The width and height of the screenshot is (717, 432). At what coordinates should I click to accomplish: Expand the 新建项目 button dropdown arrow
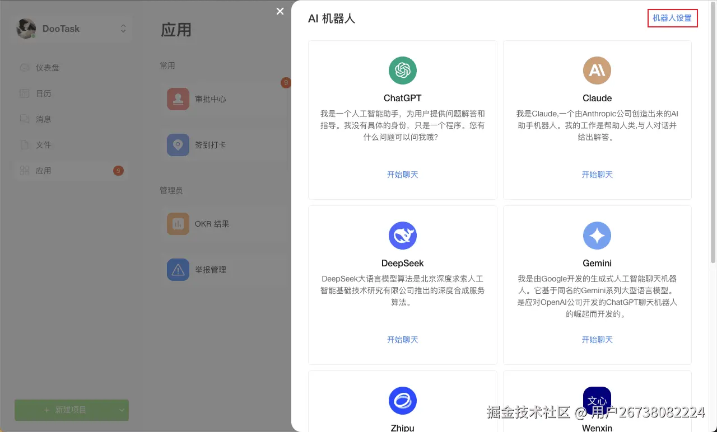point(122,410)
